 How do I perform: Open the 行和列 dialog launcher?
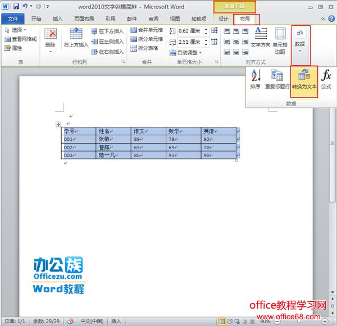[x=123, y=62]
